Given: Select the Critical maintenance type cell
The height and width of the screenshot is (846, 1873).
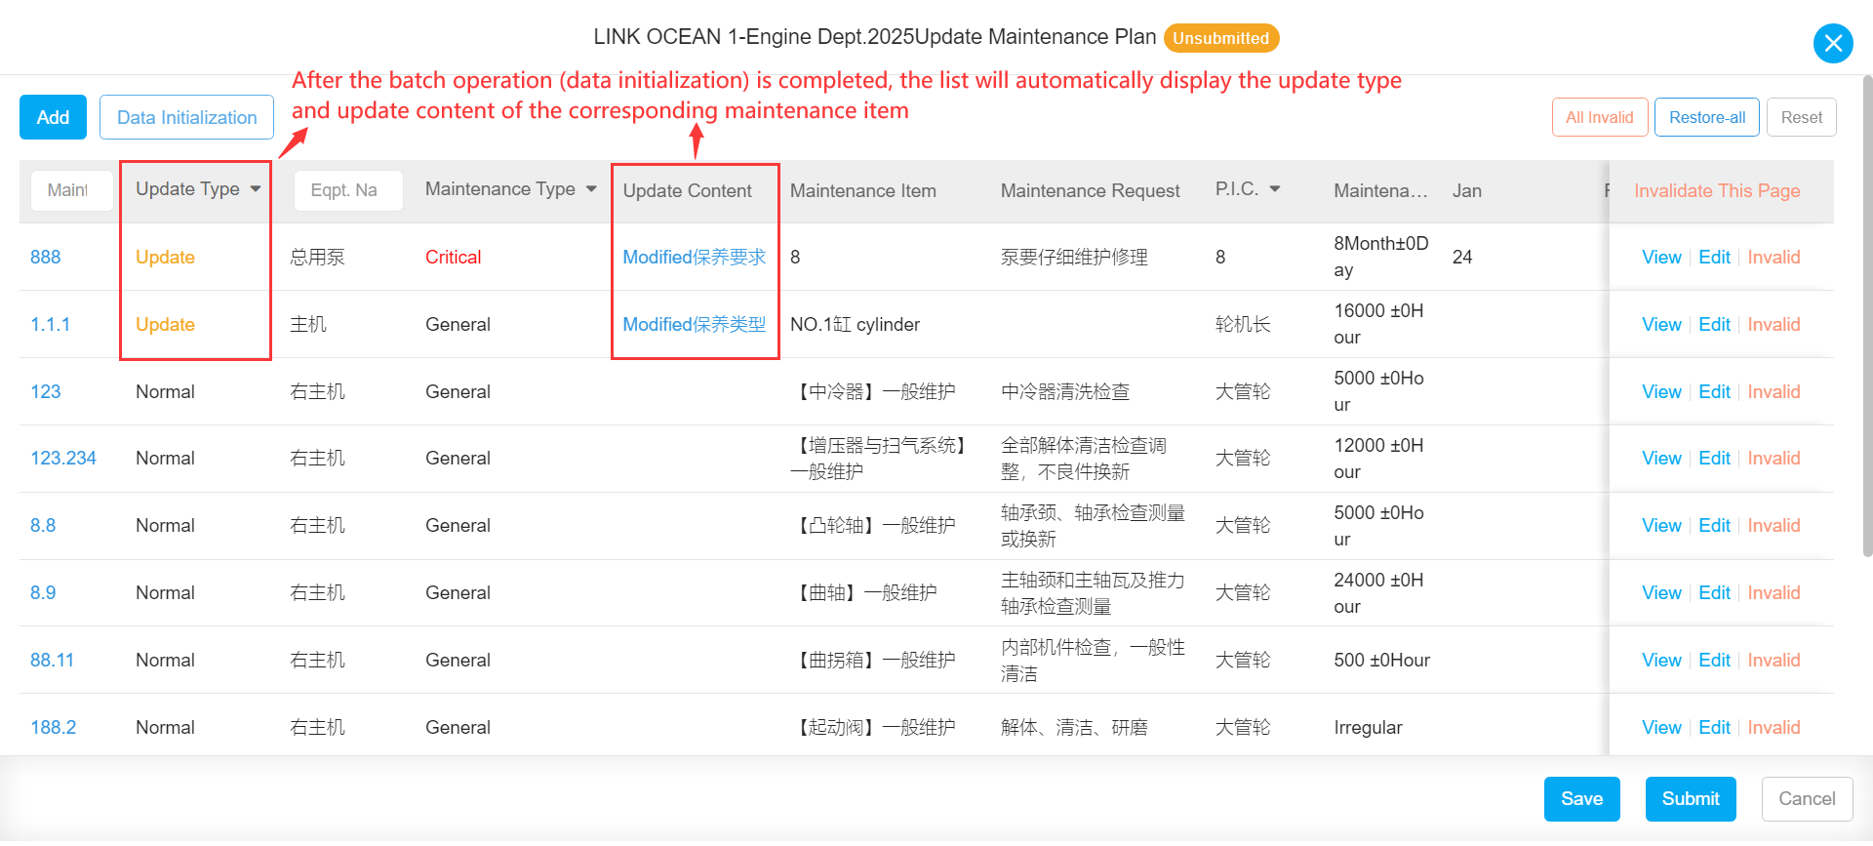Looking at the screenshot, I should tap(453, 258).
